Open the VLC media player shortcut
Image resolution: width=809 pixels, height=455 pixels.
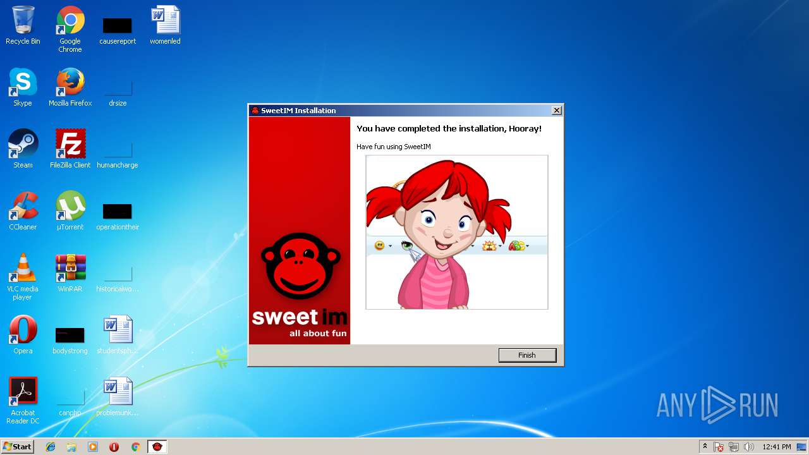click(23, 277)
